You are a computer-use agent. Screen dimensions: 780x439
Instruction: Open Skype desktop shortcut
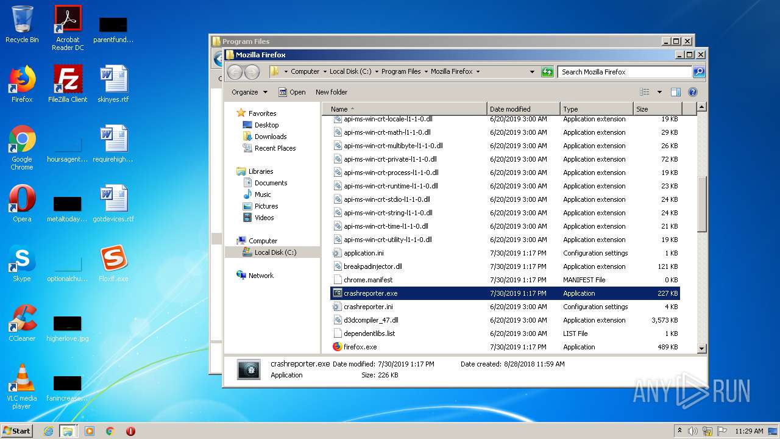click(x=22, y=263)
